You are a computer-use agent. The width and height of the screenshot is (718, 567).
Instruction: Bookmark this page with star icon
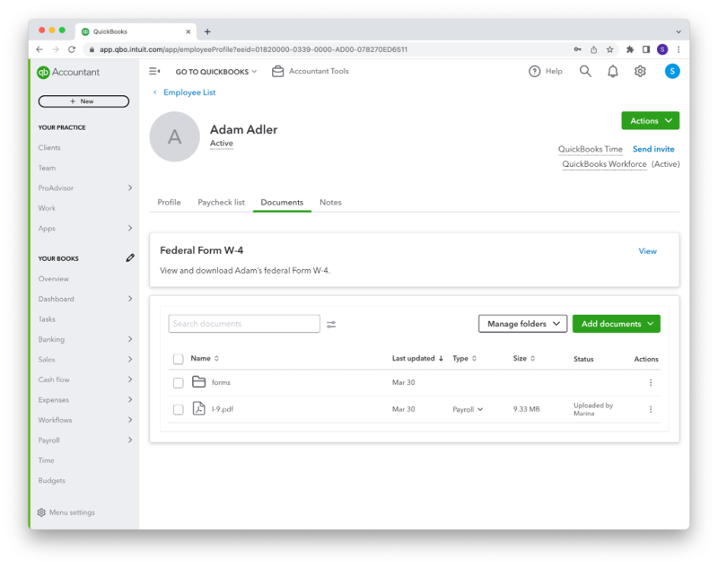pyautogui.click(x=610, y=50)
